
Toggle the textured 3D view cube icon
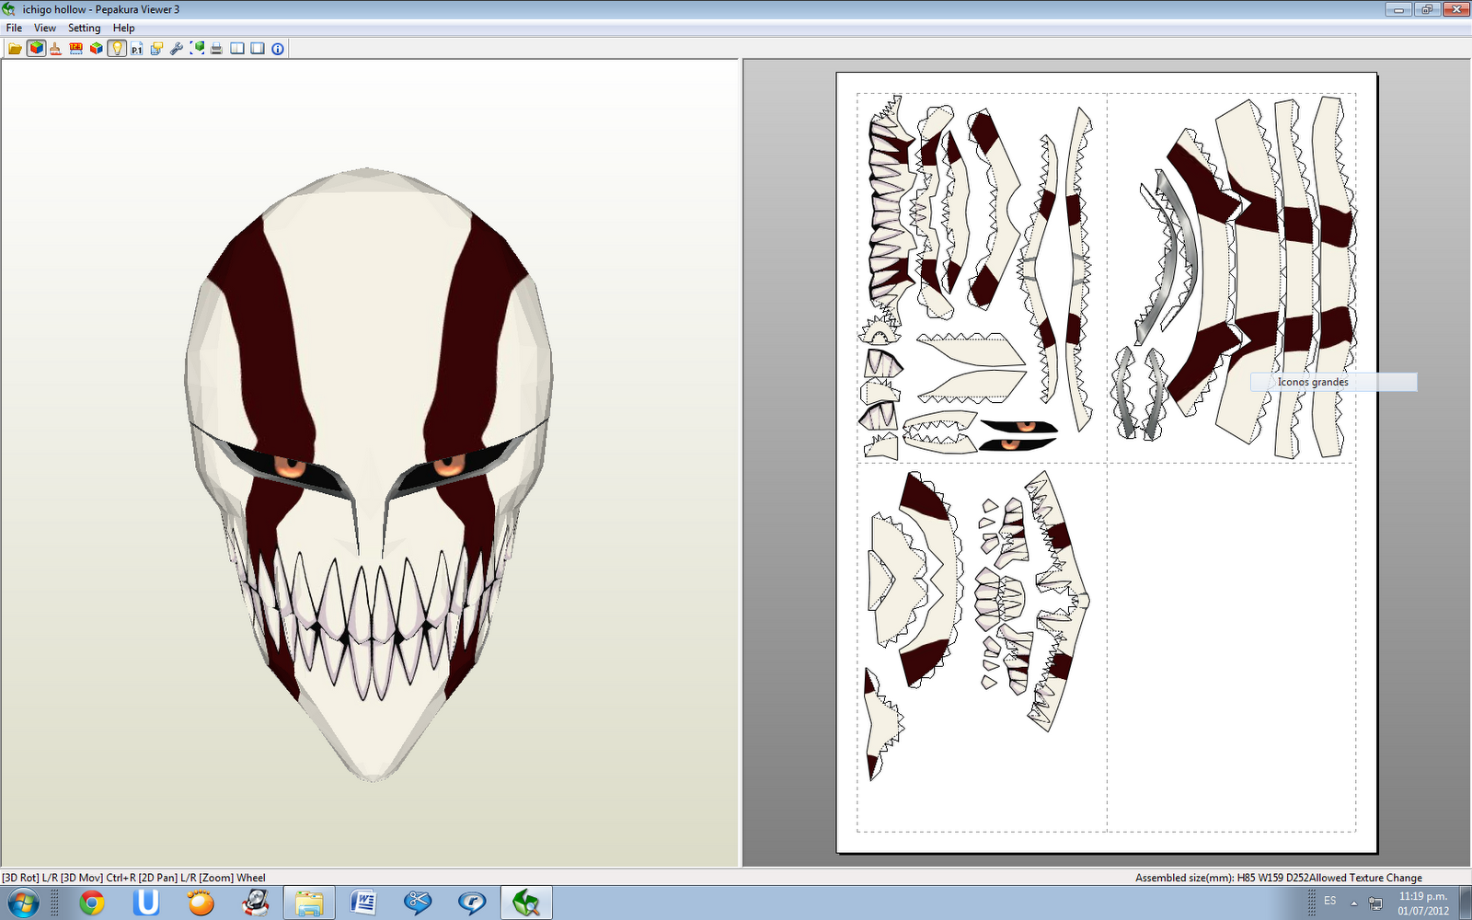tap(36, 48)
